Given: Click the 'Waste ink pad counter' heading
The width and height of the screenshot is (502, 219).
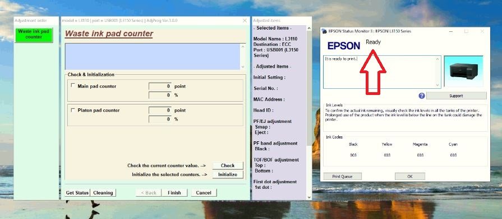Looking at the screenshot, I should [109, 34].
